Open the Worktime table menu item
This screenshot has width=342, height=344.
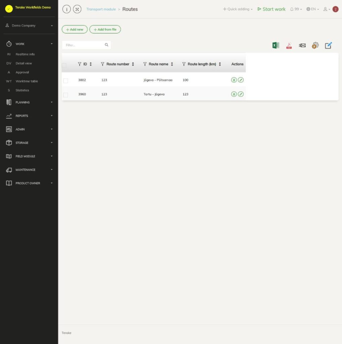(27, 81)
